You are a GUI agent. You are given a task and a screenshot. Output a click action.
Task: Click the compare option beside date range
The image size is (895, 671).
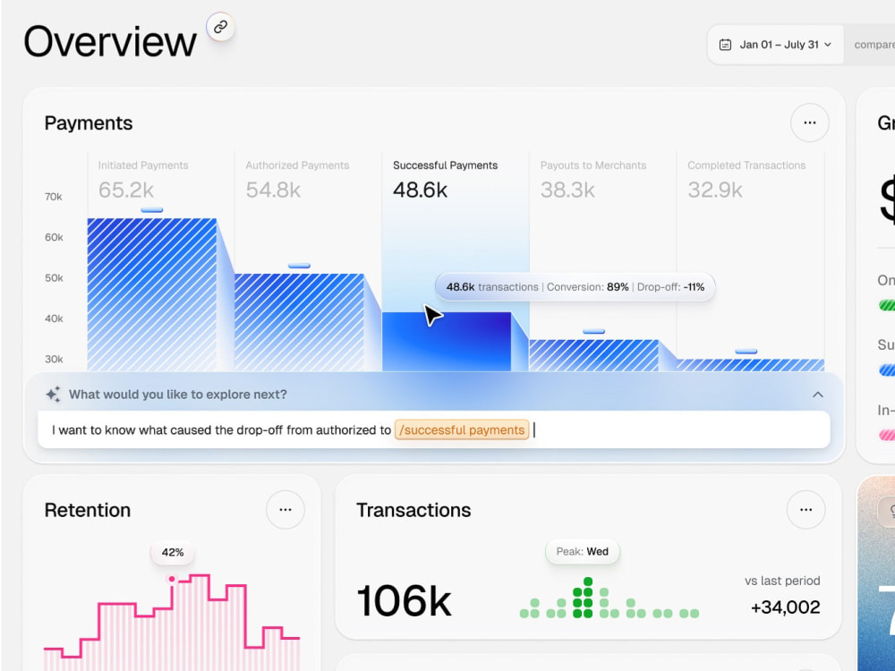tap(874, 45)
